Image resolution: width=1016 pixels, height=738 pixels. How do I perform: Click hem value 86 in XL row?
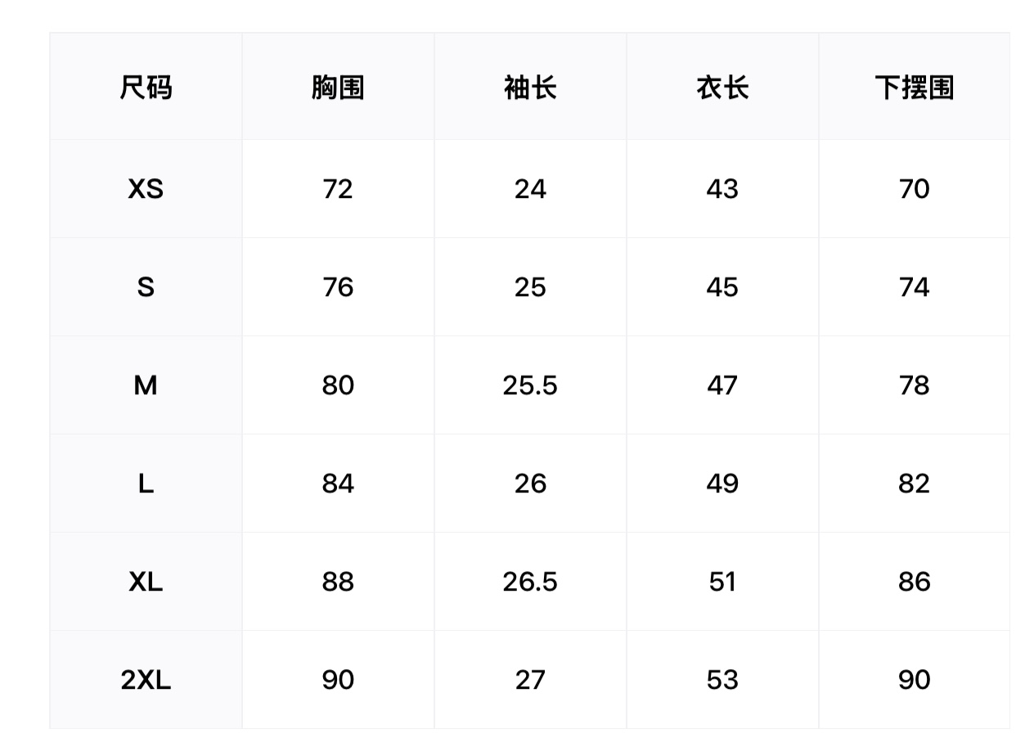tap(914, 582)
